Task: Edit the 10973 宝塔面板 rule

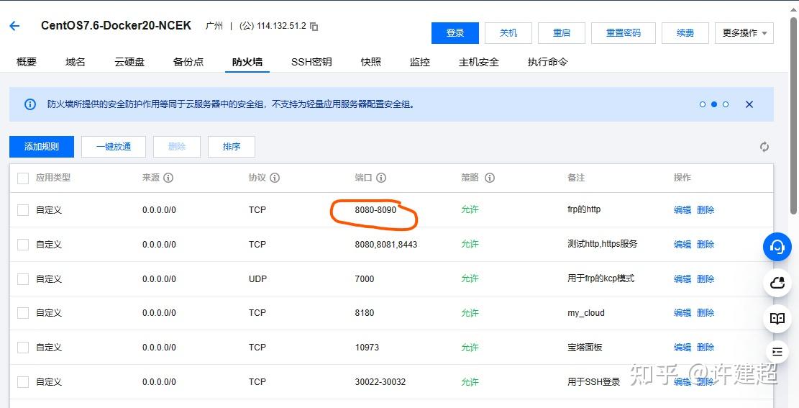Action: pyautogui.click(x=682, y=348)
